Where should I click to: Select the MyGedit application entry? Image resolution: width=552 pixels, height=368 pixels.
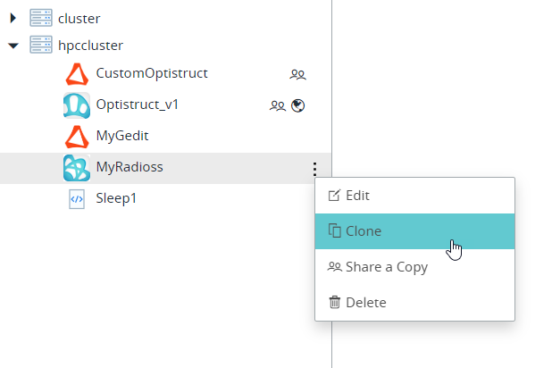(x=121, y=137)
